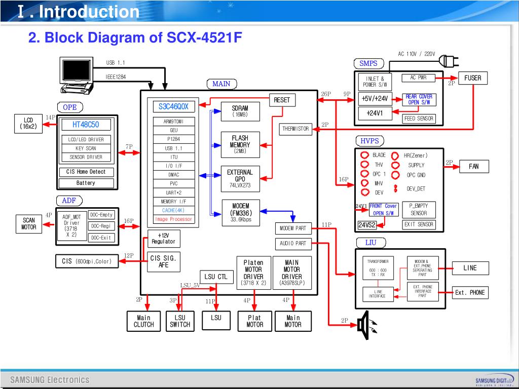Select the MODEM (FM336) block
This screenshot has height=389, width=519.
click(x=241, y=213)
